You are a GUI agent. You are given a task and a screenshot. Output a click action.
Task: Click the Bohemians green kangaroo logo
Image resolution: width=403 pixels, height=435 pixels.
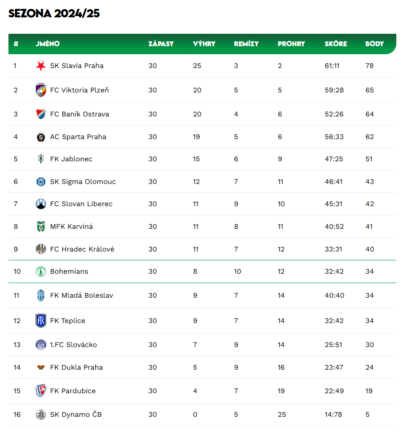[x=41, y=271]
